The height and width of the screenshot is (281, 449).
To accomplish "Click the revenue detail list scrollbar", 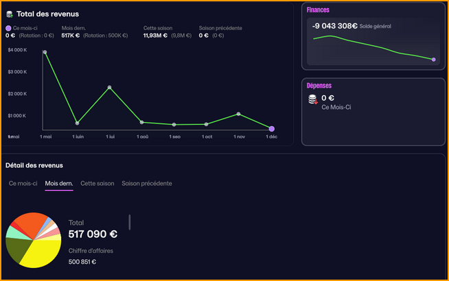I will (130, 222).
